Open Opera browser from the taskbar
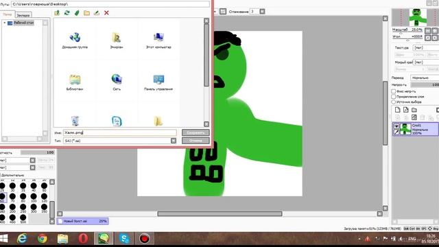This screenshot has width=439, height=247. [83, 239]
